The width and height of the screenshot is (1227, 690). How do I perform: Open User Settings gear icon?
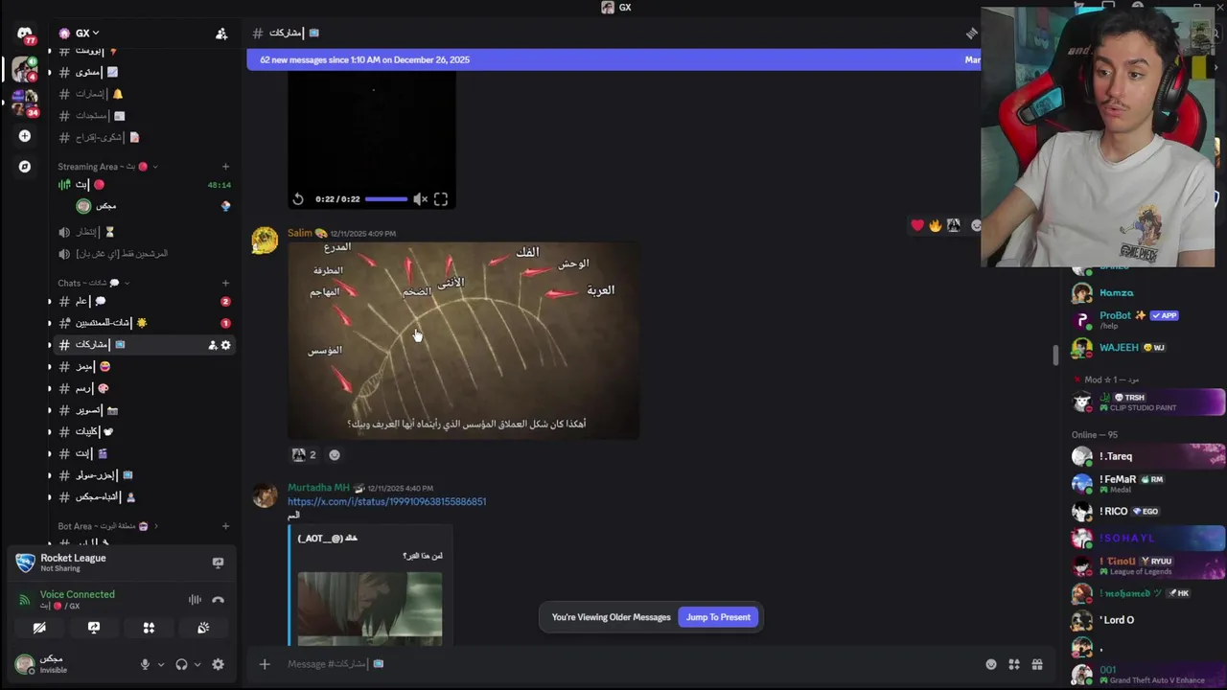[x=218, y=664]
